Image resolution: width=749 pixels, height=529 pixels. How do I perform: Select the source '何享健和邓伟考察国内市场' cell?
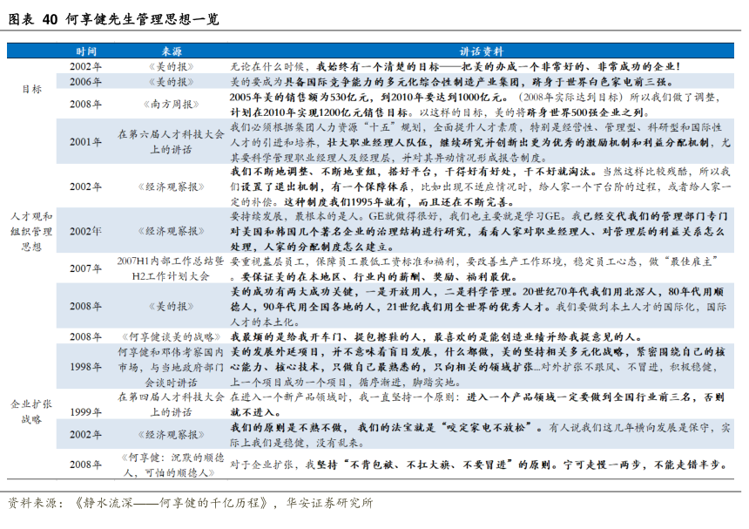(171, 367)
